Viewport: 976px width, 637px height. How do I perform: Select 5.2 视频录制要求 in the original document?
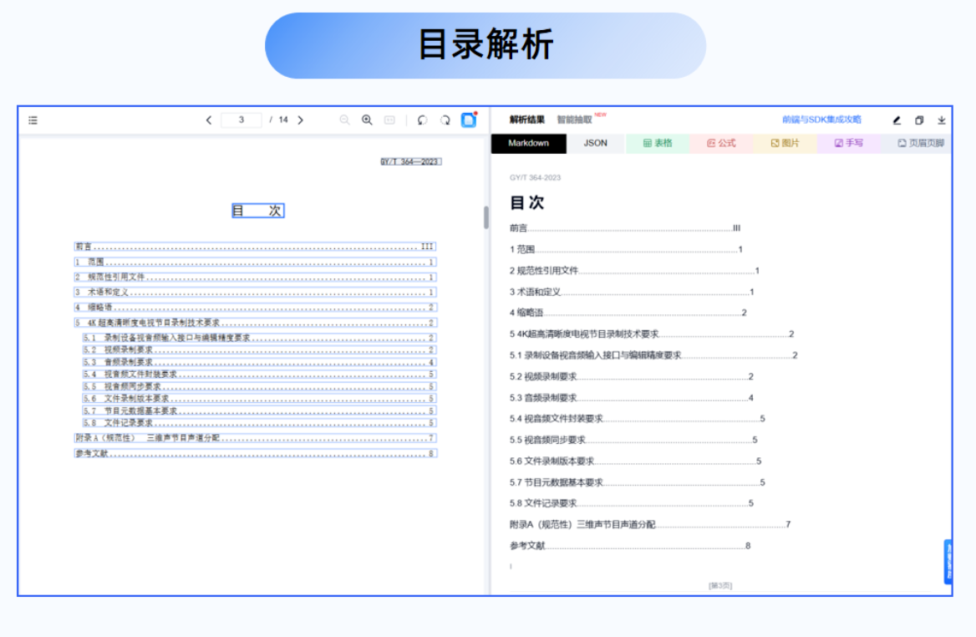[x=259, y=350]
